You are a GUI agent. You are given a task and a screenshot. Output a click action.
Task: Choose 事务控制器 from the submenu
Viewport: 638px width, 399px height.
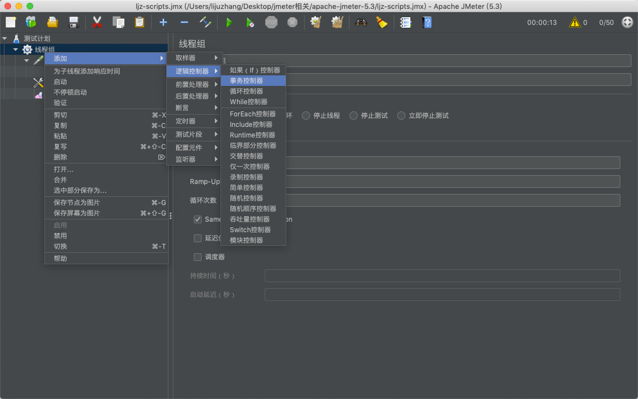[x=254, y=80]
